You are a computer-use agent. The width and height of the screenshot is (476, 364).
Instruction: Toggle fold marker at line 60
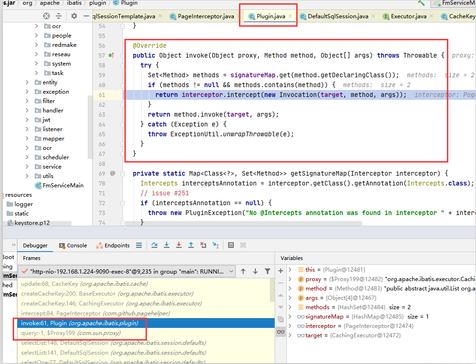(123, 85)
